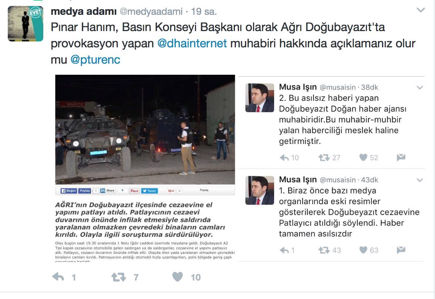Retweet Musa Işın's tweet with 27 retweets
This screenshot has width=435, height=299.
[x=324, y=158]
